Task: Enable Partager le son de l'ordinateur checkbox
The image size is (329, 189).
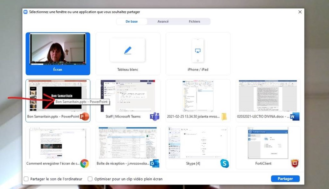Action: point(26,179)
